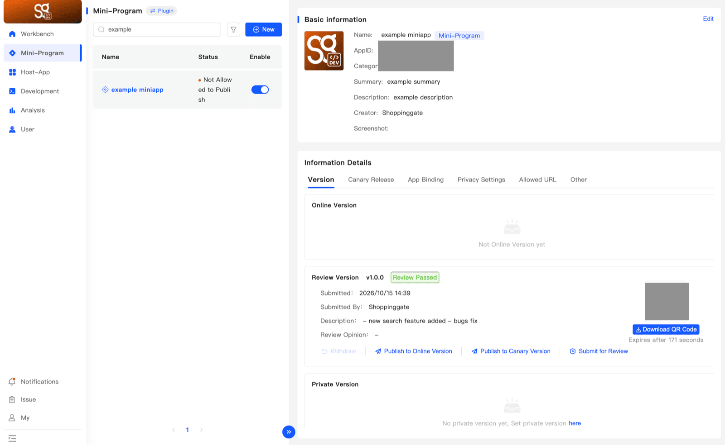Collapse the sidebar menu icon
Viewport: 725px width, 445px height.
(12, 438)
